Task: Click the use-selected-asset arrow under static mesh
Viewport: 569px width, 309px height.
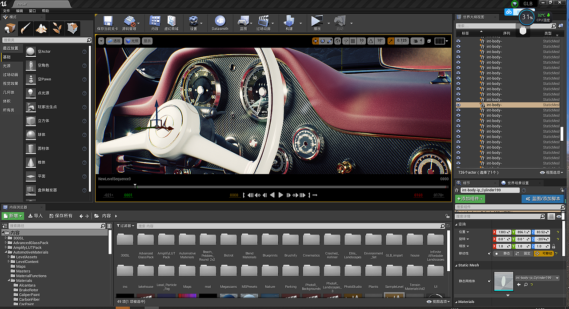Action: (519, 285)
